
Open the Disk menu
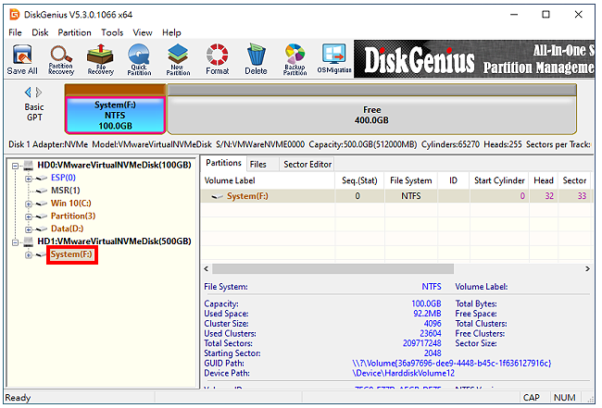click(40, 32)
